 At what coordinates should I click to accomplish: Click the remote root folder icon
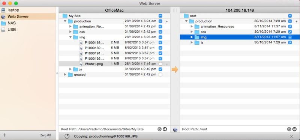pos(186,16)
